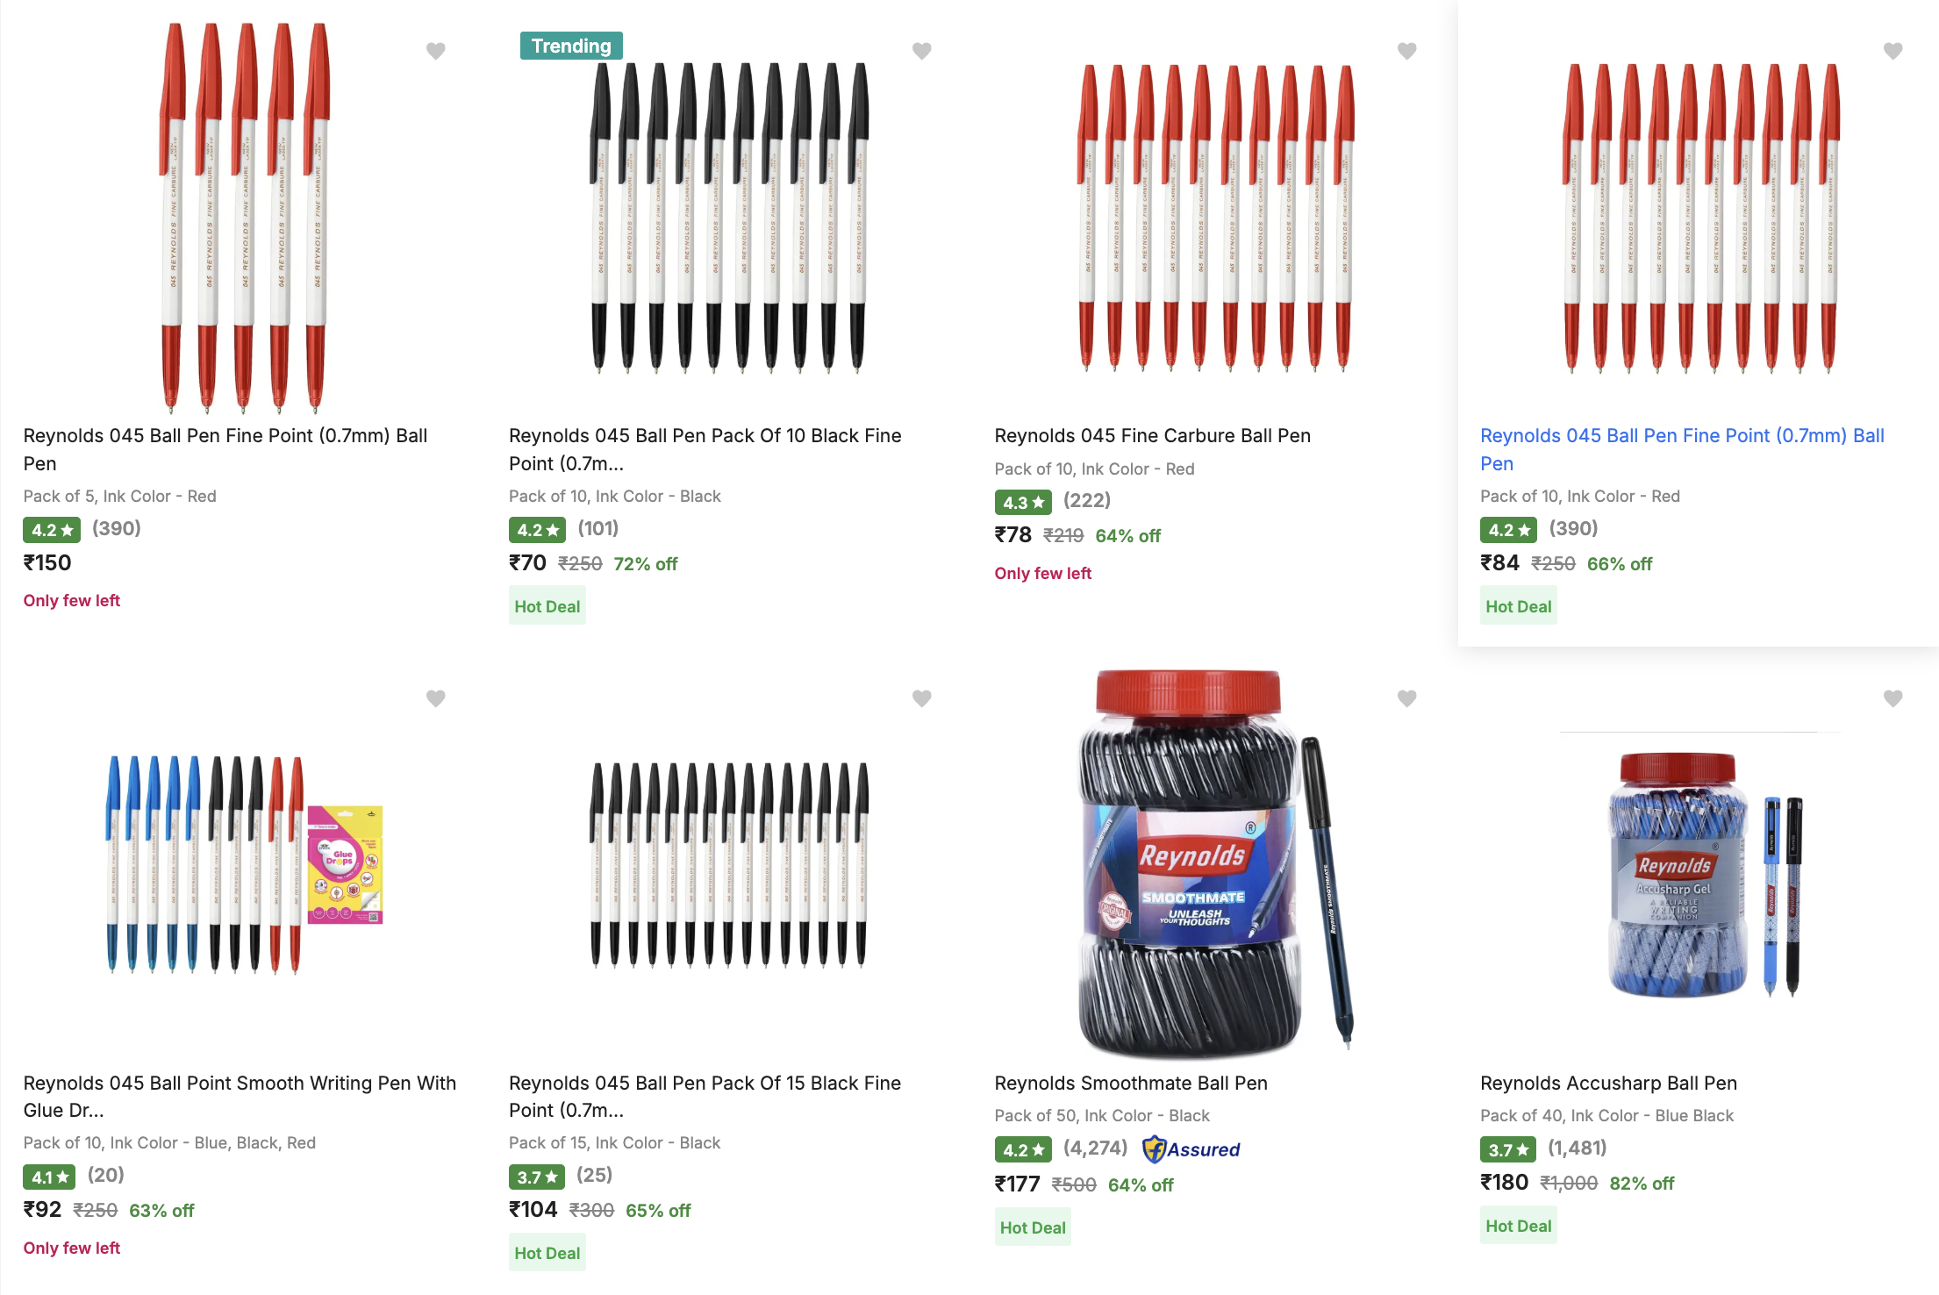Image resolution: width=1939 pixels, height=1295 pixels.
Task: Click the 4.2 rating badge on the pack of 5 pens
Action: [x=52, y=530]
